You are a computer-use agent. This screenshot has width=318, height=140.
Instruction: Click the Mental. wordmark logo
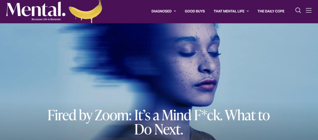pyautogui.click(x=36, y=9)
